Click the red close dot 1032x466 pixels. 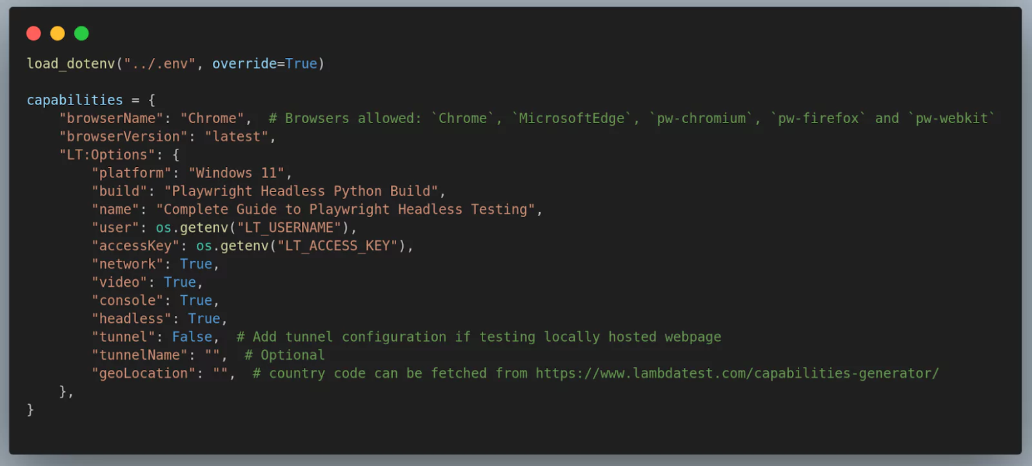point(34,34)
